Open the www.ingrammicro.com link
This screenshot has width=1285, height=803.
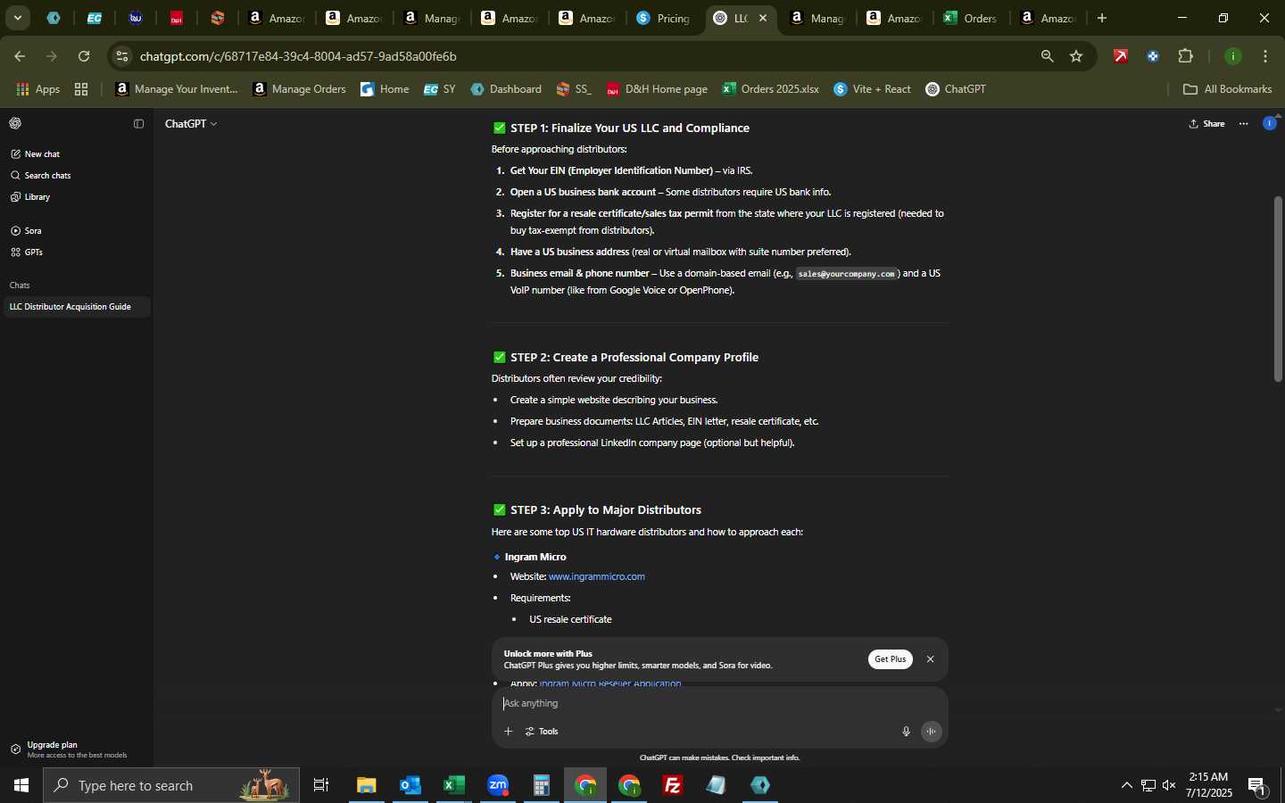(x=596, y=577)
